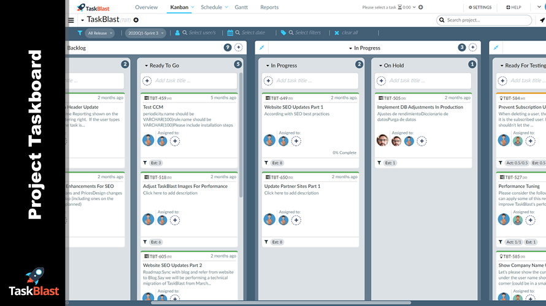Collapse the On Hold column
The width and height of the screenshot is (546, 306).
pos(380,65)
